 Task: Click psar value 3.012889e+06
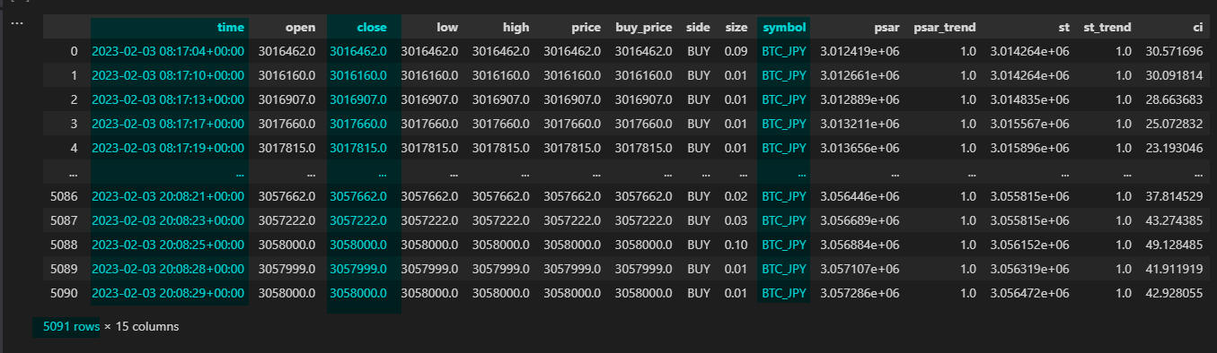860,99
